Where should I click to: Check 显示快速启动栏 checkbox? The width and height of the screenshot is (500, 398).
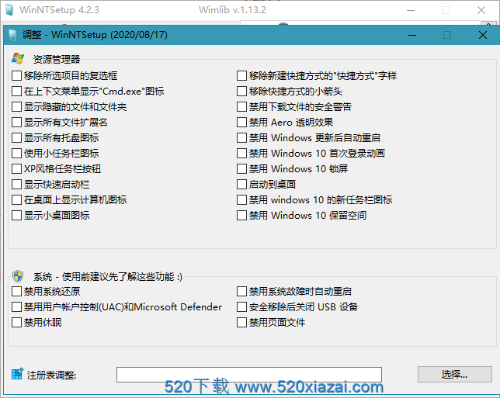(16, 185)
